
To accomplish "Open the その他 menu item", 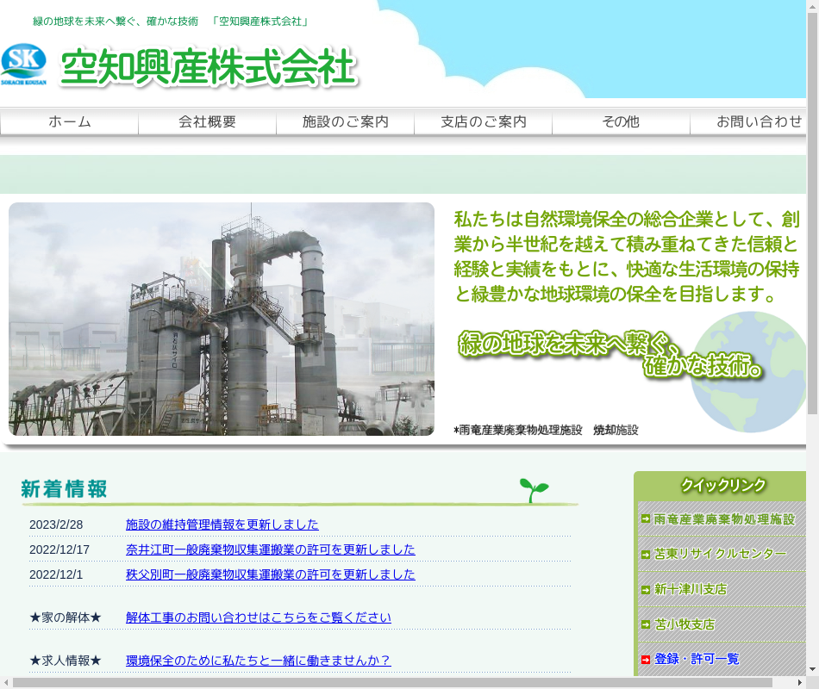I will [621, 121].
